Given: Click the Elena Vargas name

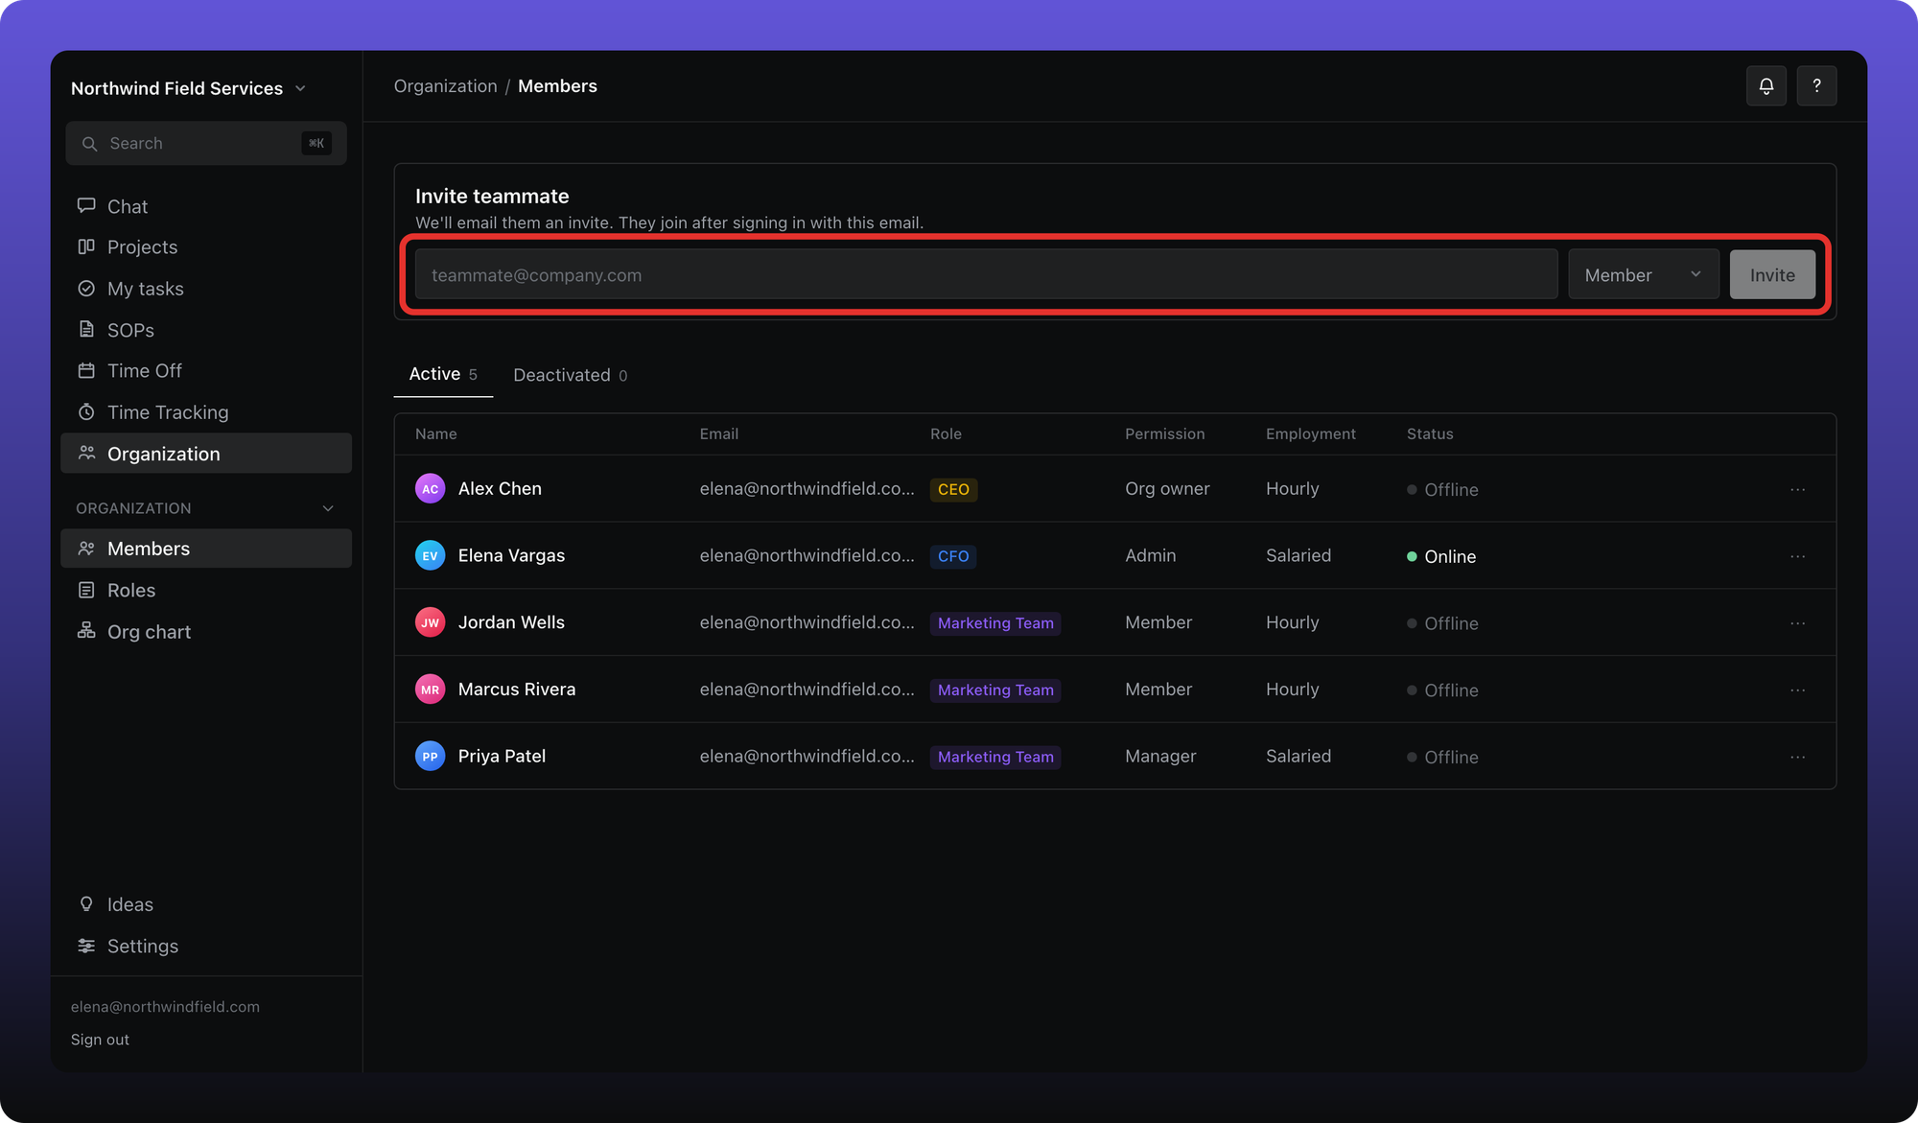Looking at the screenshot, I should (x=511, y=555).
